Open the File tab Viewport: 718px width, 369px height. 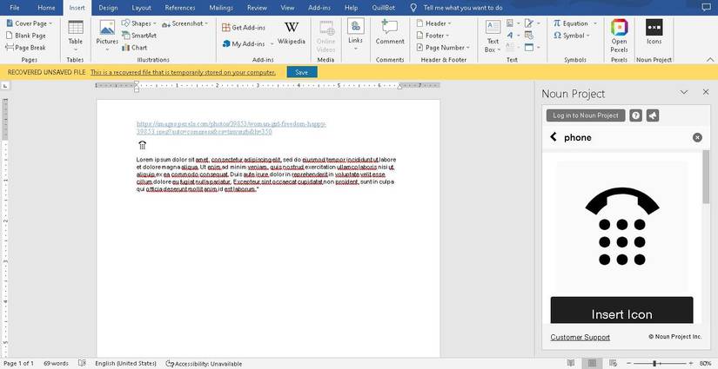15,8
